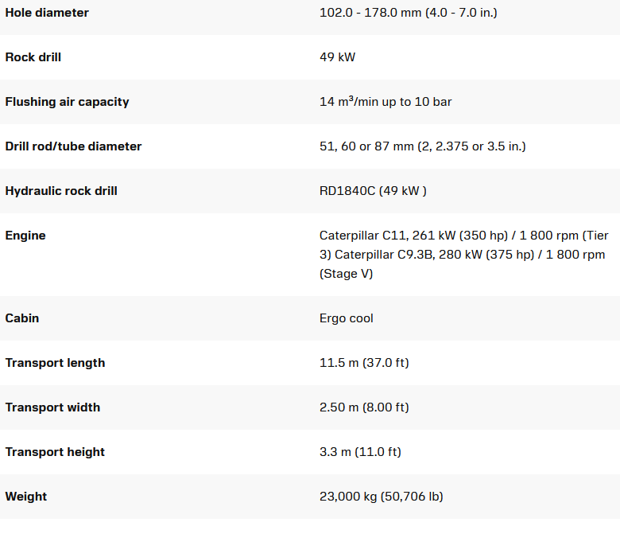
Task: Select the 14 m³/min flushing air value
Action: tap(386, 102)
